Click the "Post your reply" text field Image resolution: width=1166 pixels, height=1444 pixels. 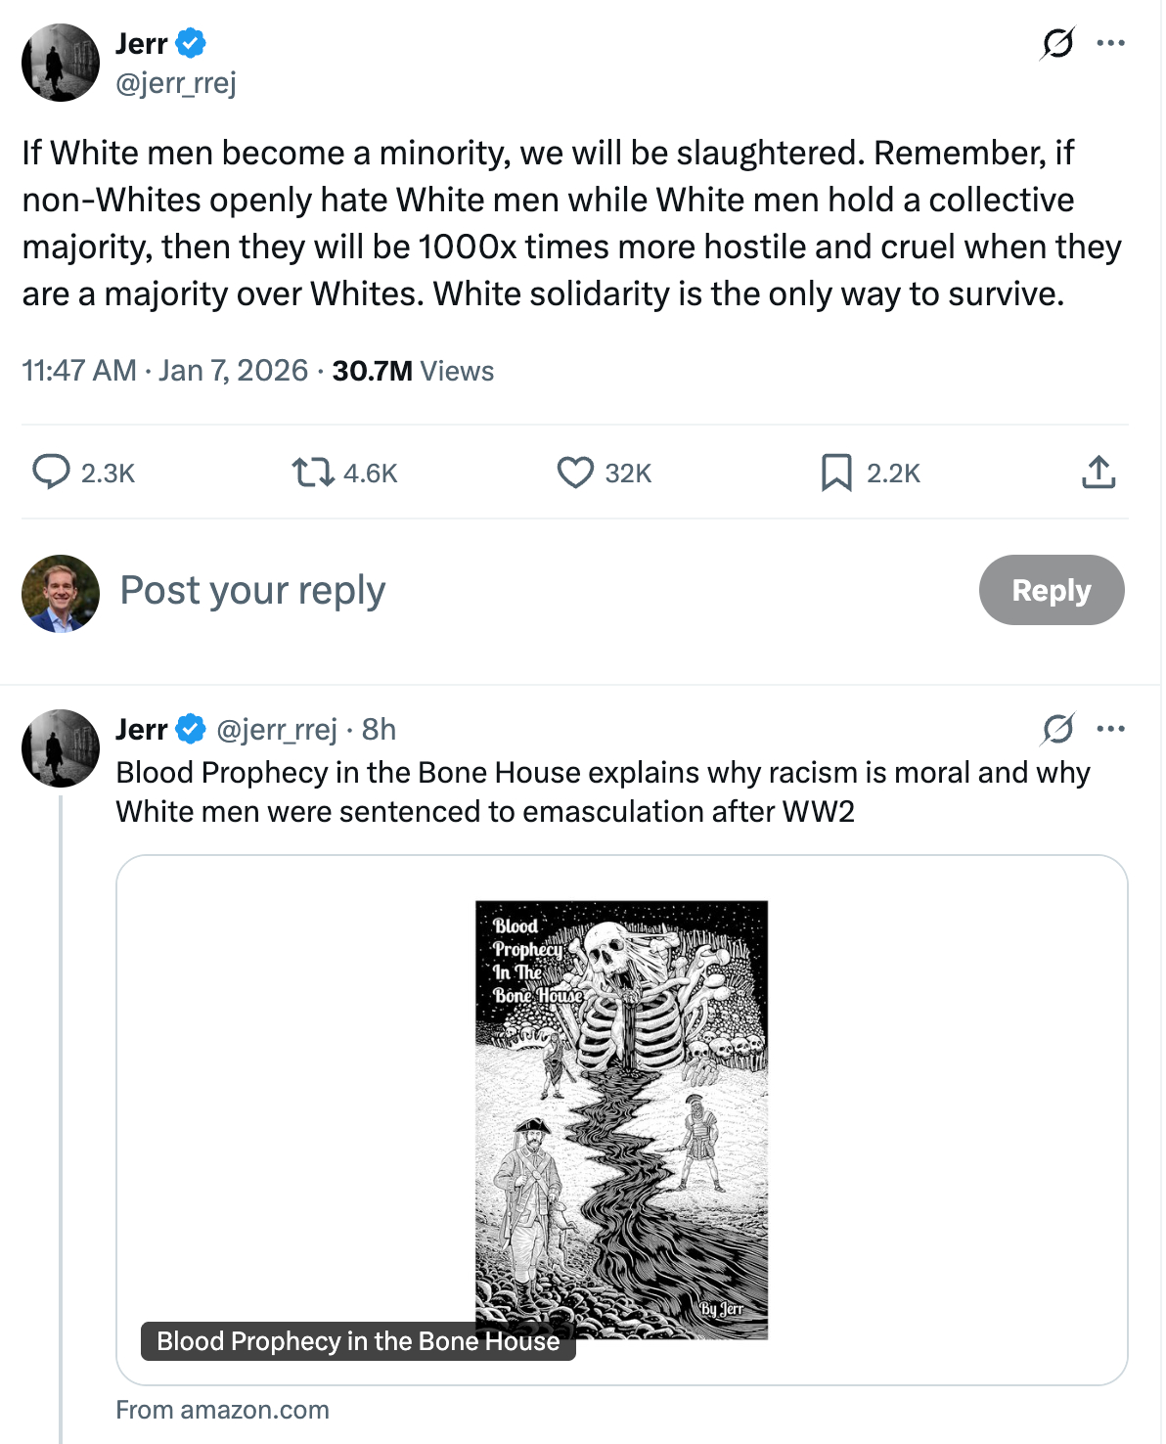489,591
